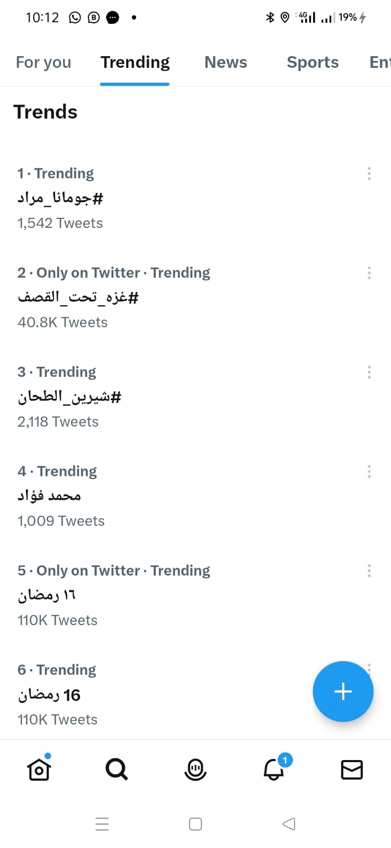Switch to the For you tab

pyautogui.click(x=43, y=63)
